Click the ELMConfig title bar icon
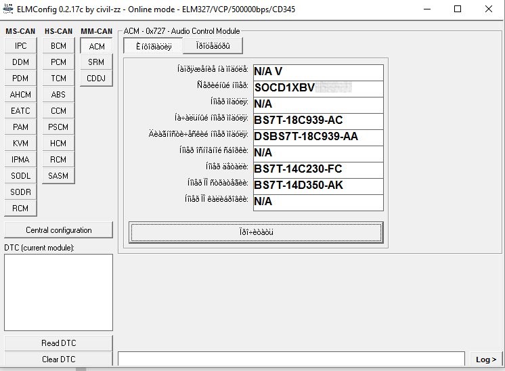The image size is (505, 371). 9,9
